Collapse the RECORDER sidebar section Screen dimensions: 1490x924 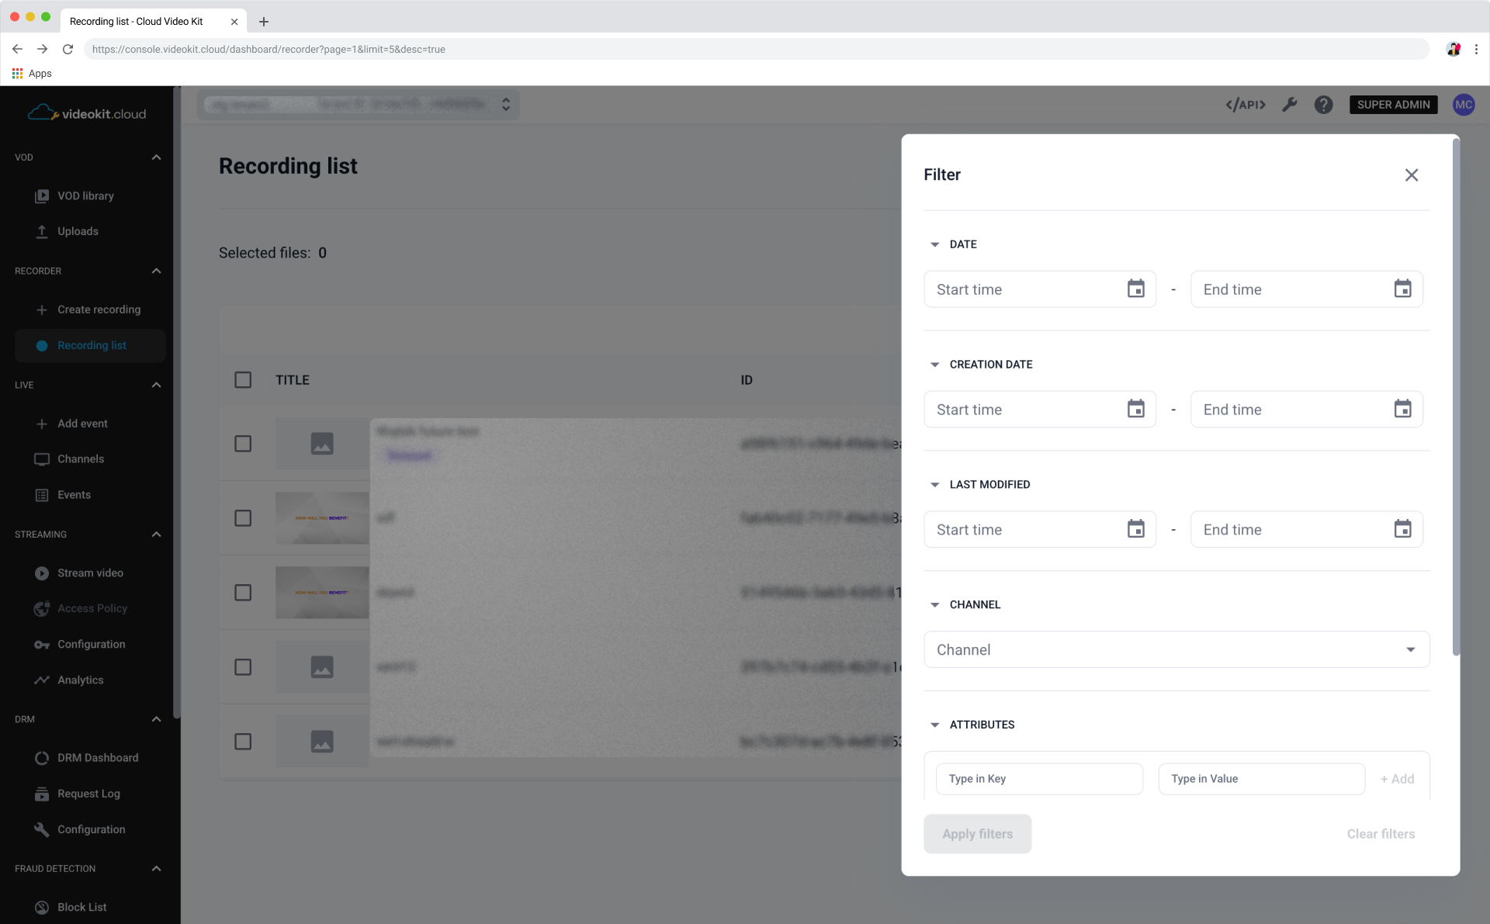click(156, 271)
